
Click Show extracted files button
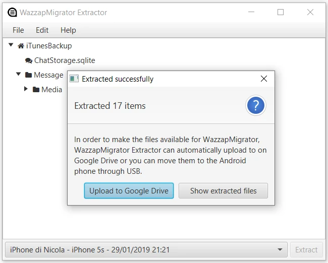click(223, 191)
